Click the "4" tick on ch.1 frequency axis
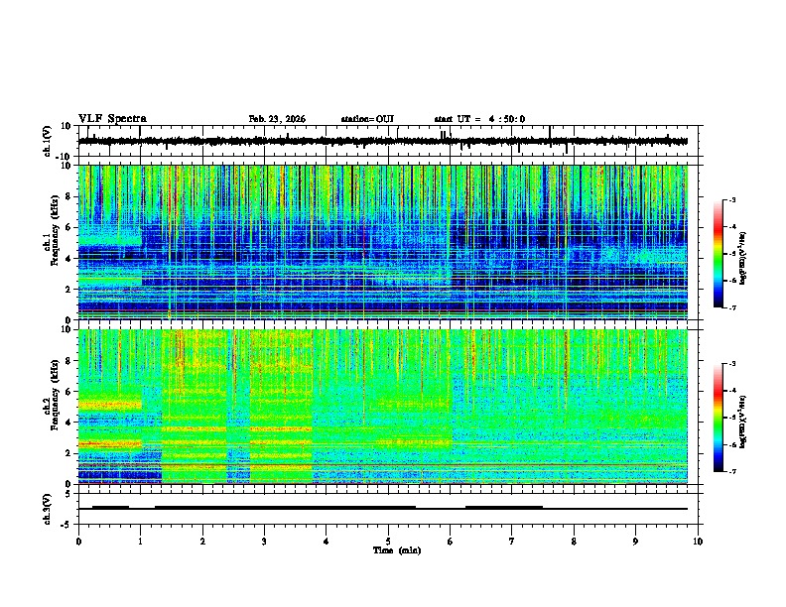Viewport: 786px width, 607px height. click(69, 259)
